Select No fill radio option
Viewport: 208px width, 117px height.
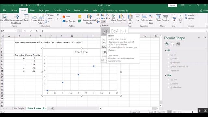[169, 55]
